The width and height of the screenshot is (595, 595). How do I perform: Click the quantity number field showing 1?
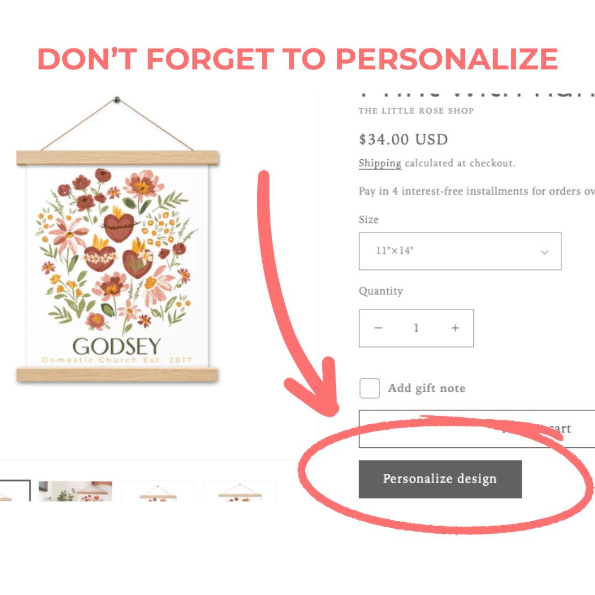click(x=416, y=328)
